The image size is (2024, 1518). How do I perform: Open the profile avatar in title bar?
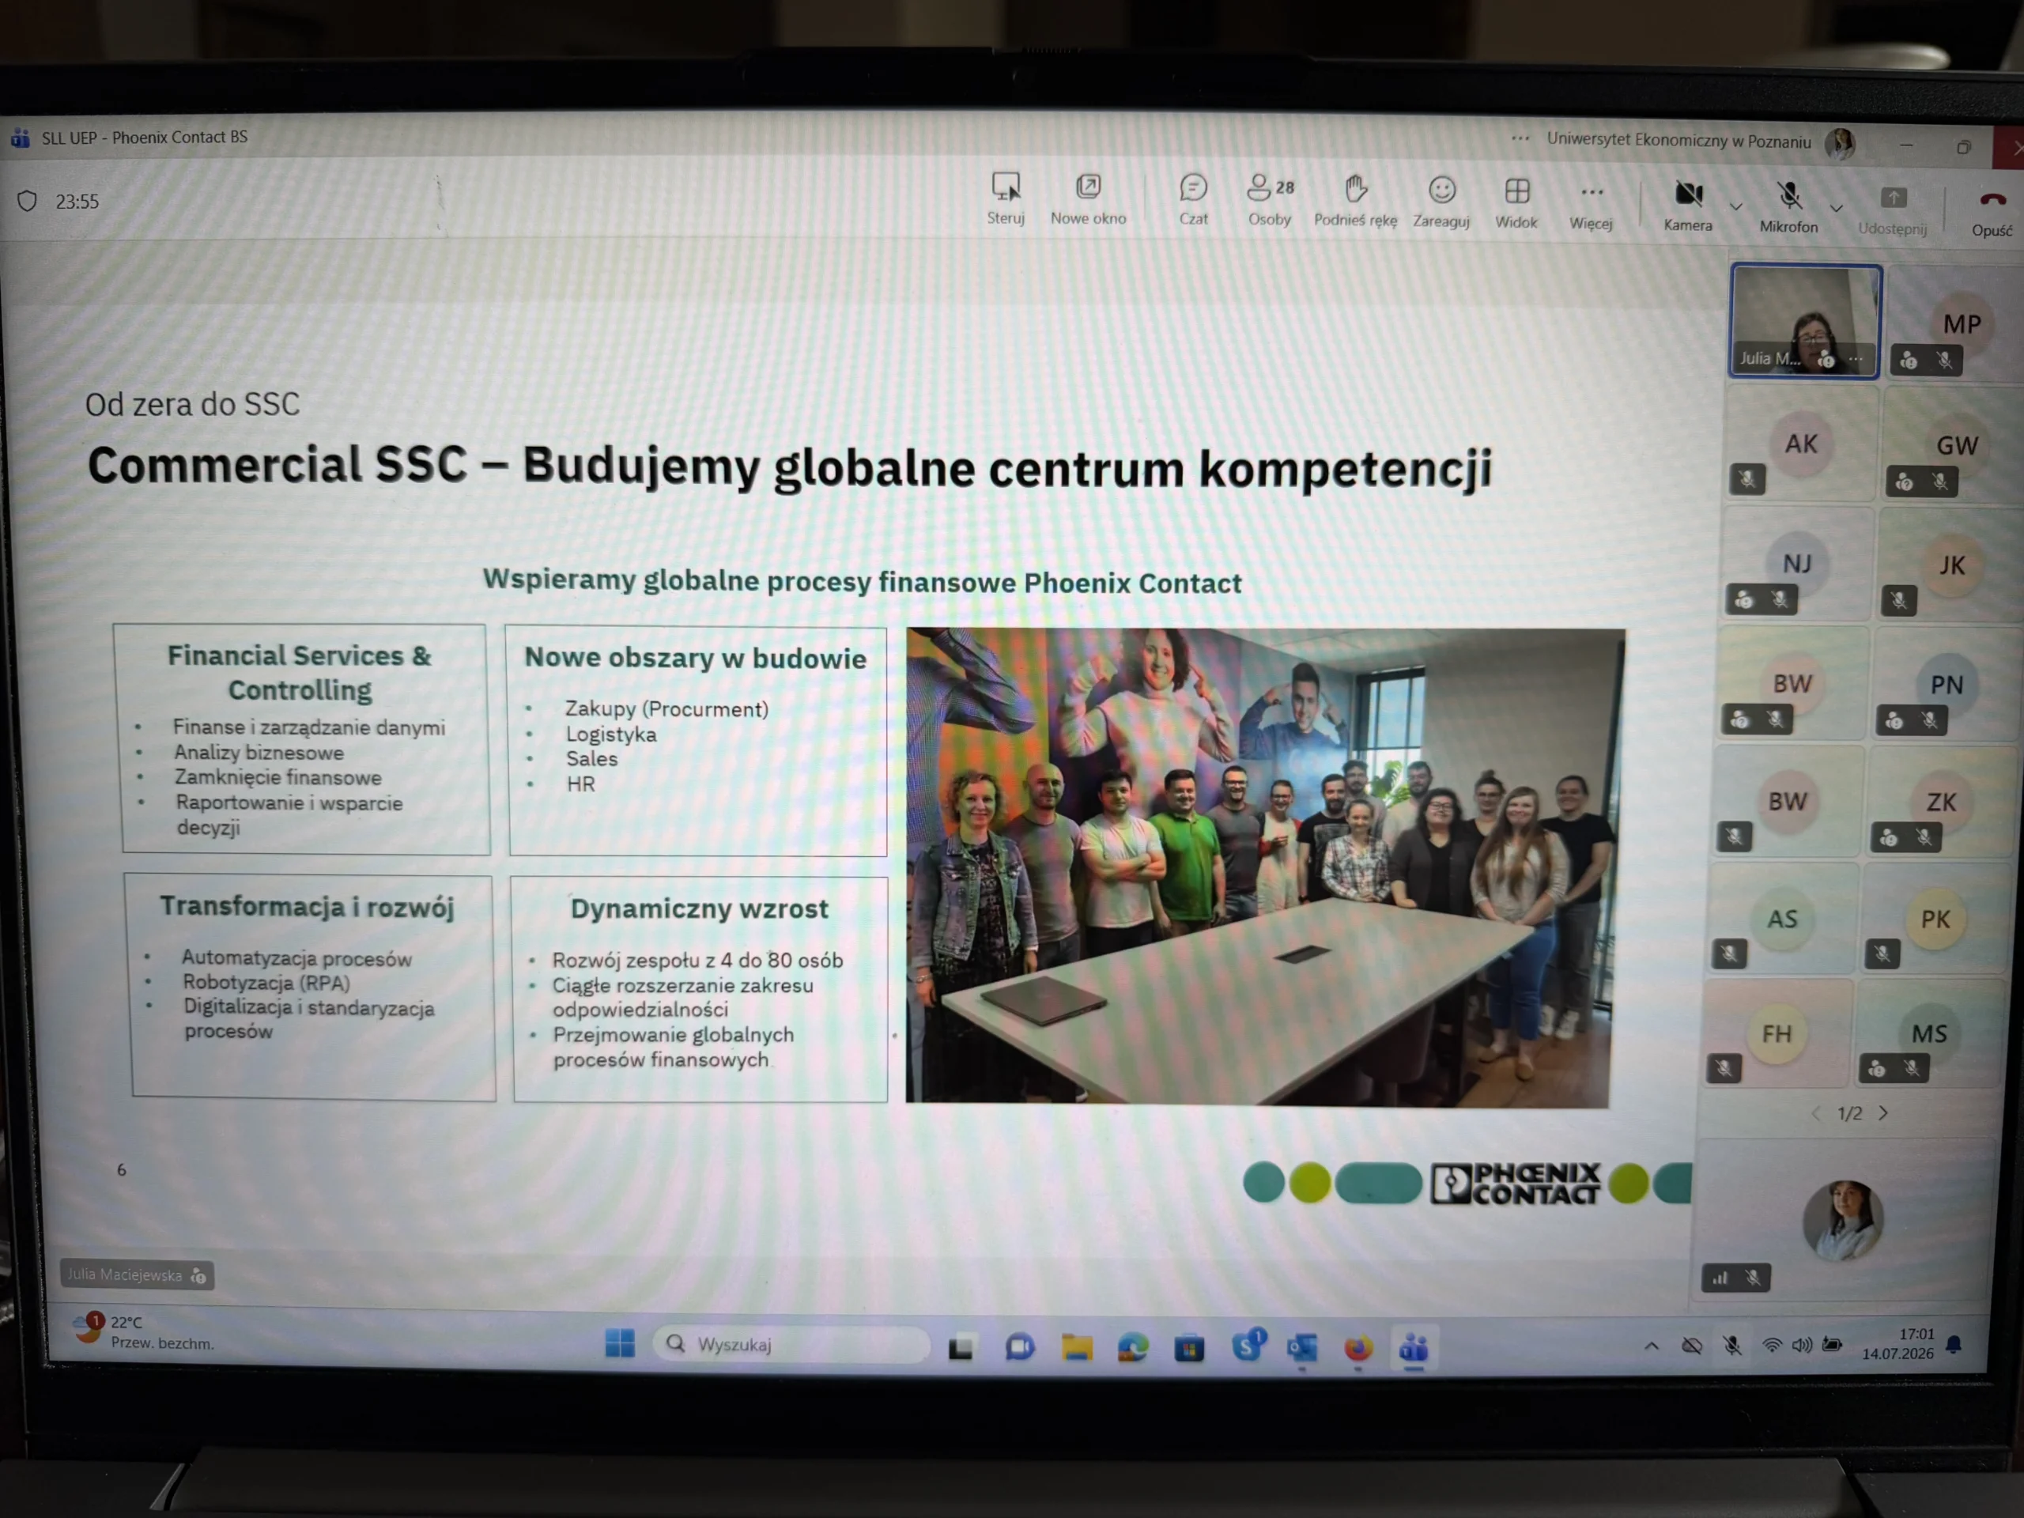(1840, 143)
